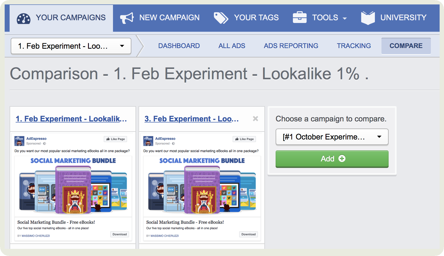
Task: Open the October Experiment compare dropdown
Action: tap(332, 137)
